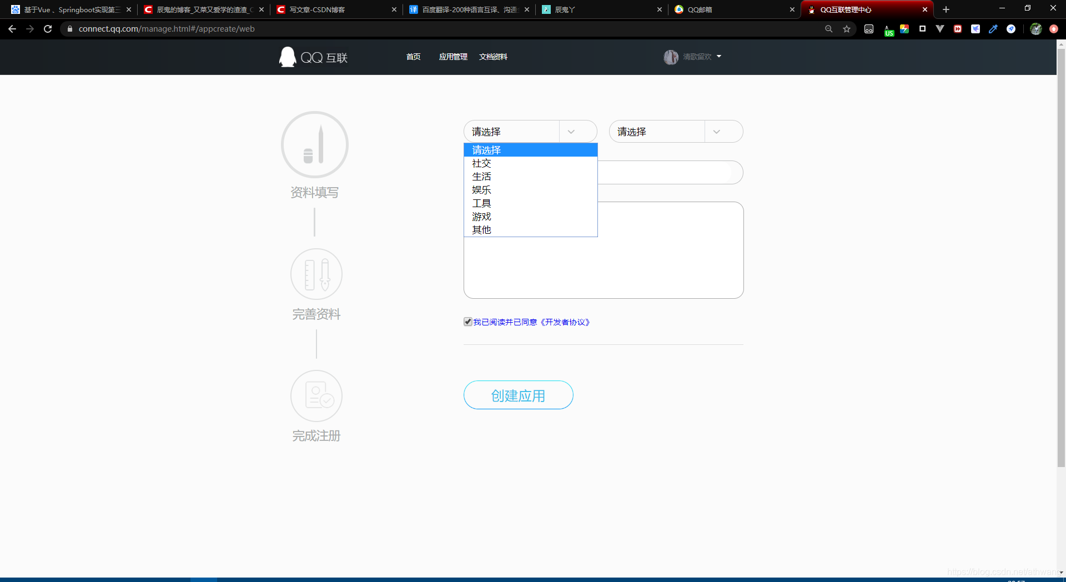1066x582 pixels.
Task: Open the 《开发者协议》 link
Action: [x=565, y=322]
